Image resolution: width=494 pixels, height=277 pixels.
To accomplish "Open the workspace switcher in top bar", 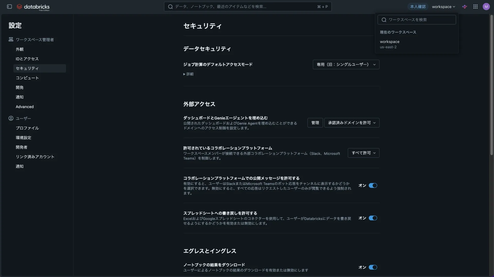I will pos(443,7).
